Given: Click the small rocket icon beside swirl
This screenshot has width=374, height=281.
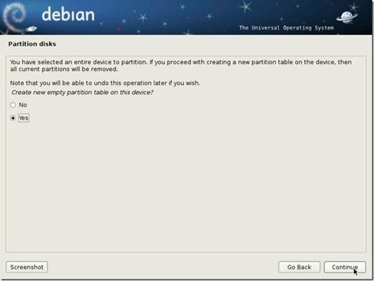Looking at the screenshot, I should point(32,29).
